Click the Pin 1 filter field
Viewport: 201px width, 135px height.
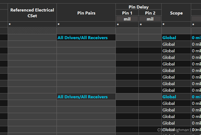(x=127, y=25)
